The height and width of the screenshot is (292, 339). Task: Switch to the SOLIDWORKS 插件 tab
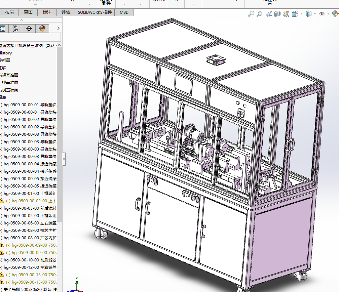[95, 12]
